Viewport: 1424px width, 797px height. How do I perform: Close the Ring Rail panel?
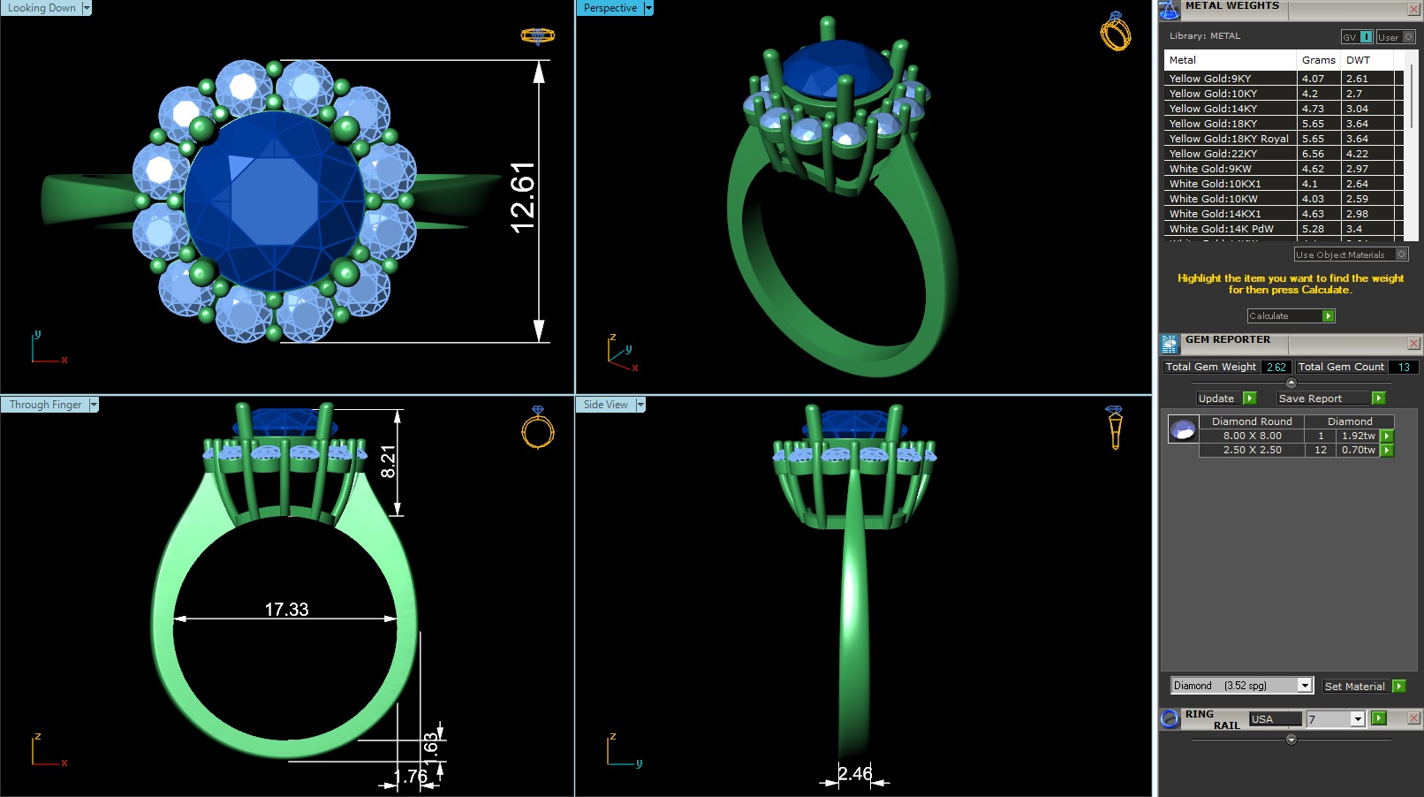[1413, 718]
